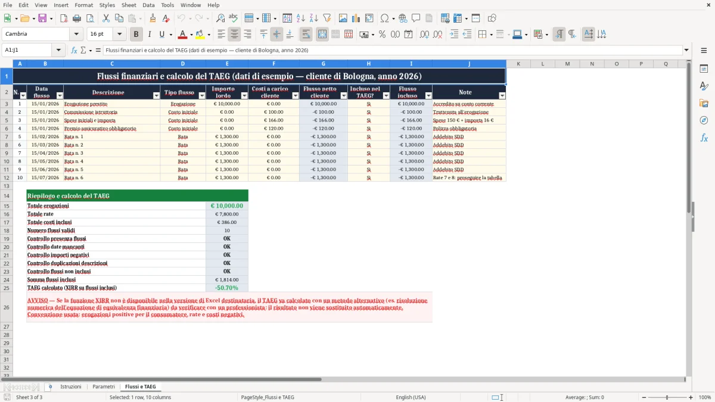
Task: Cut selection with scissors icon
Action: [x=105, y=18]
